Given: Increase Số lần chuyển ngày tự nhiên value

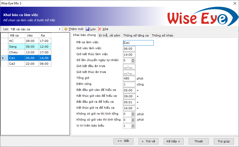Looking at the screenshot, I should [133, 59].
